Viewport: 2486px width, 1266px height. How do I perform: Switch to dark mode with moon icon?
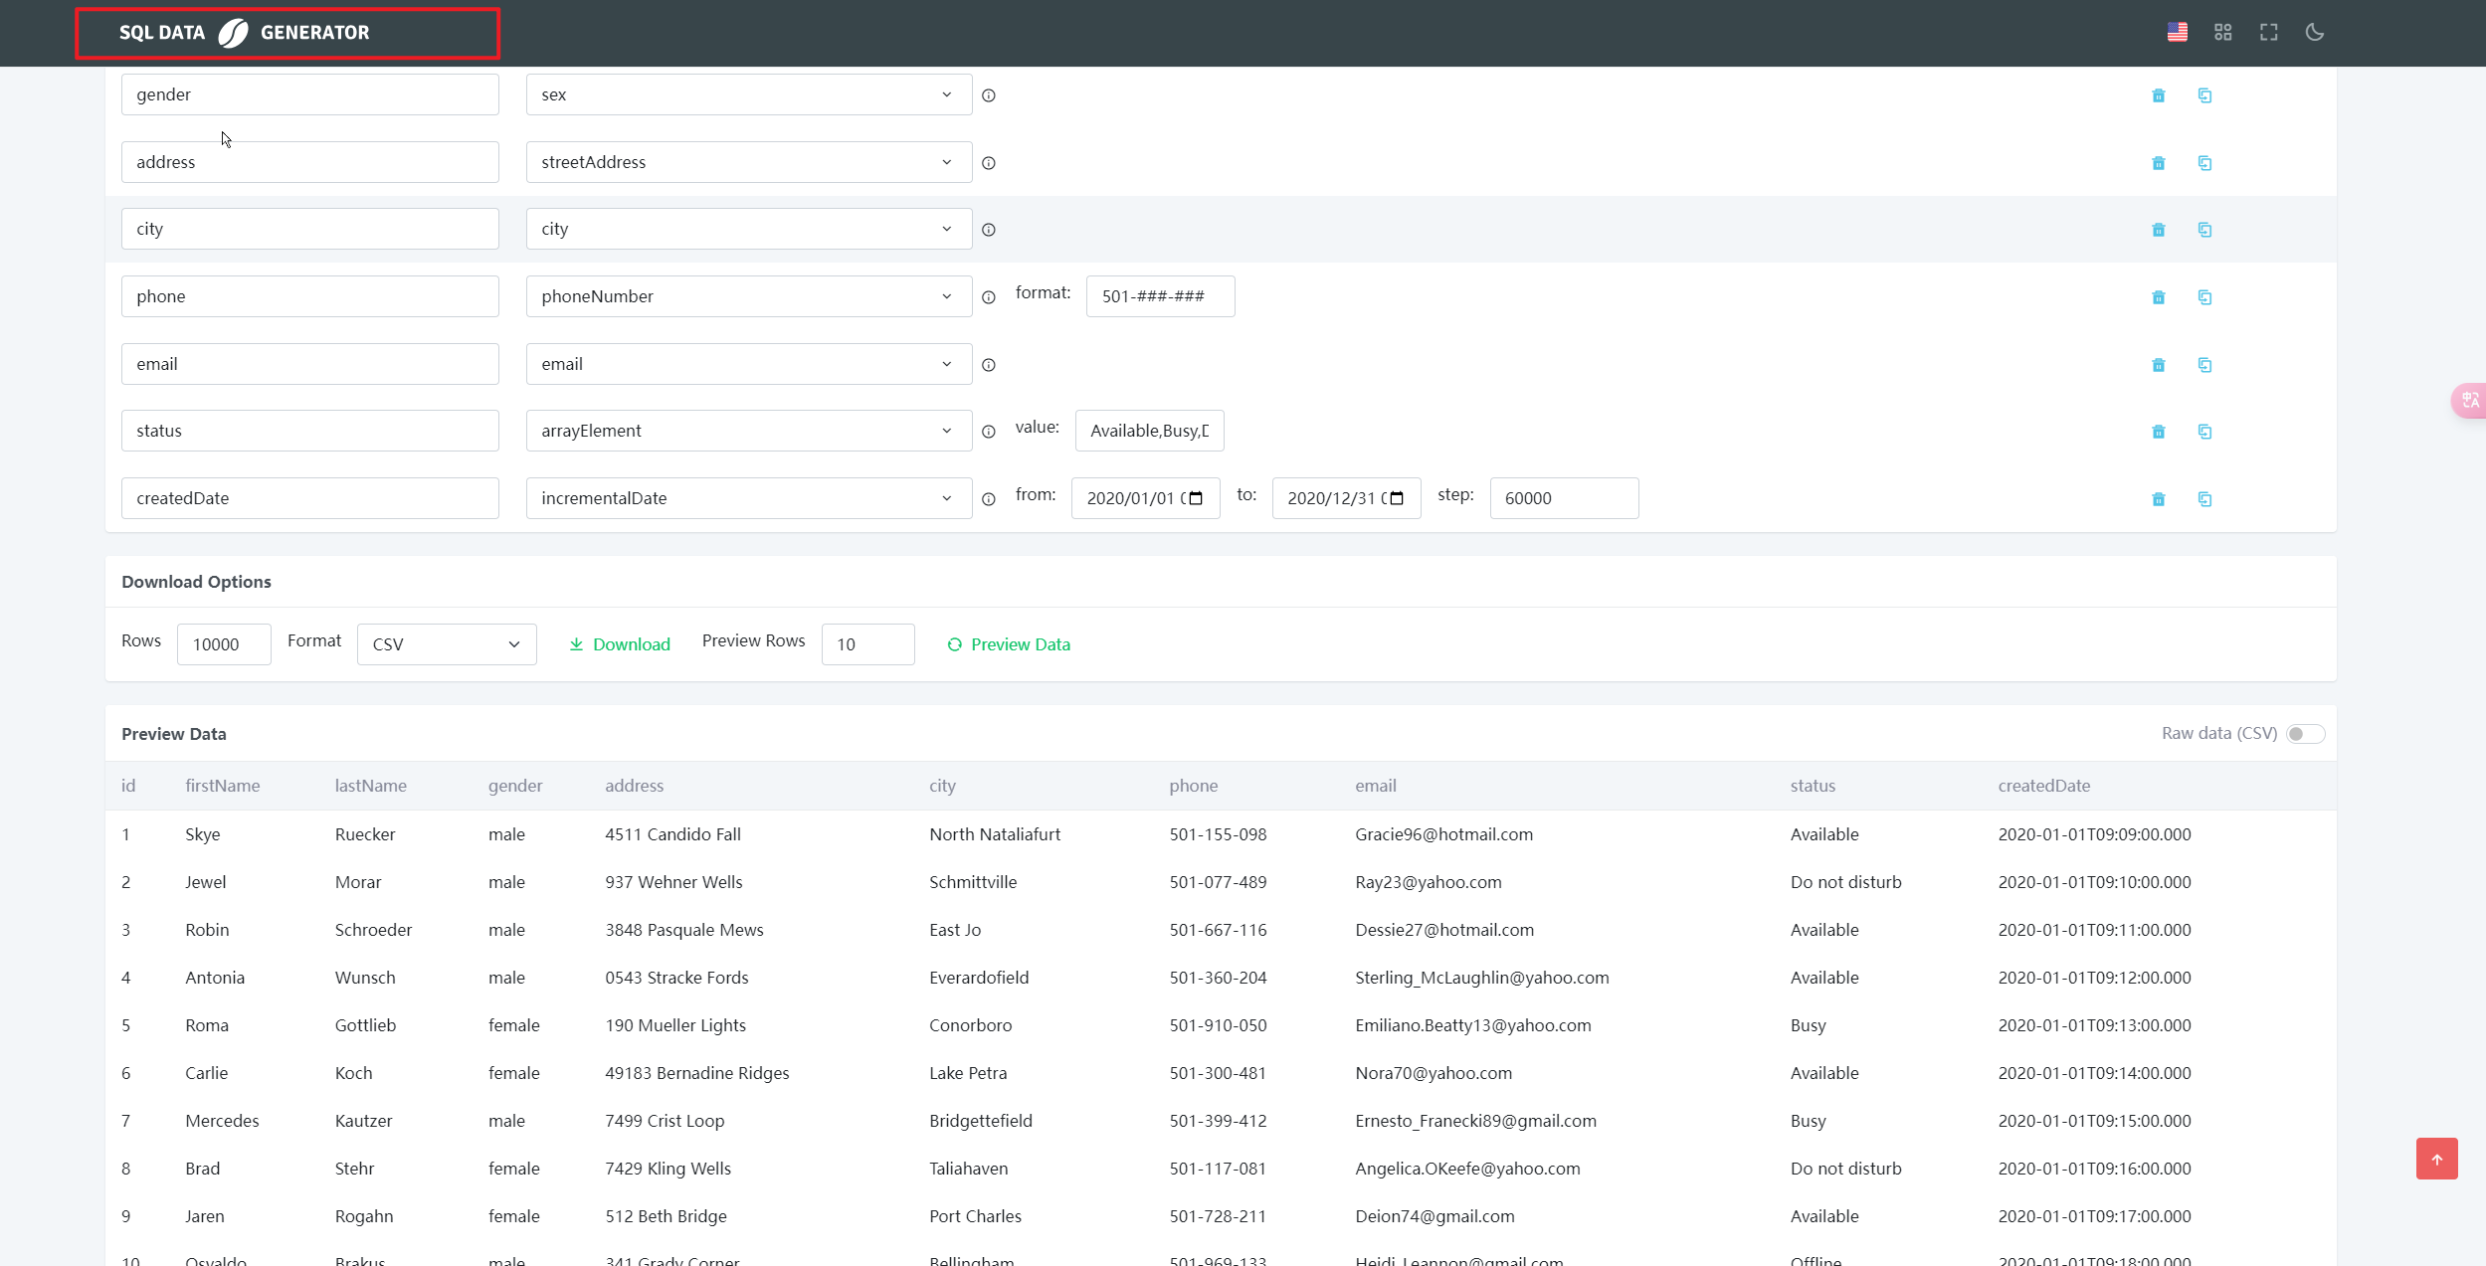click(x=2314, y=33)
